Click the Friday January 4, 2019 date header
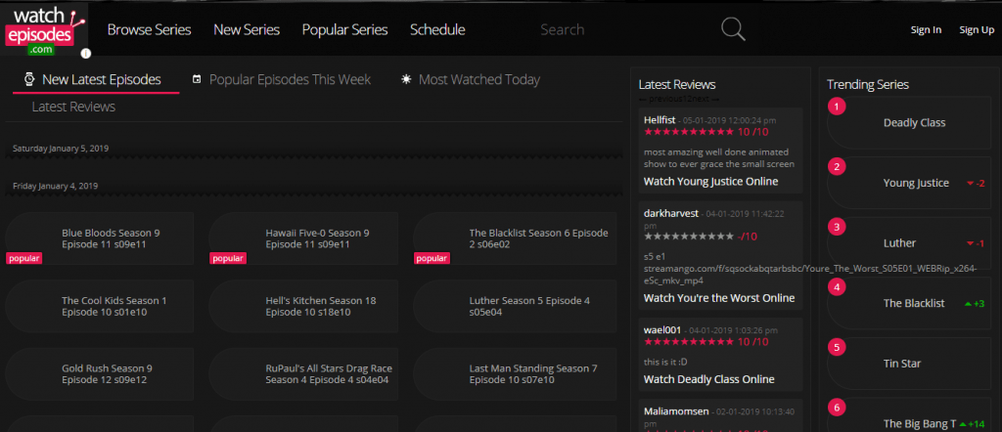Viewport: 1002px width, 432px height. click(x=55, y=186)
